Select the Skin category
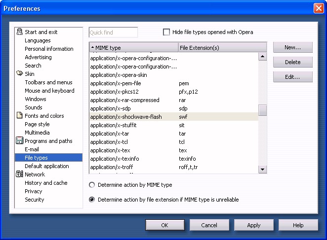 point(30,74)
